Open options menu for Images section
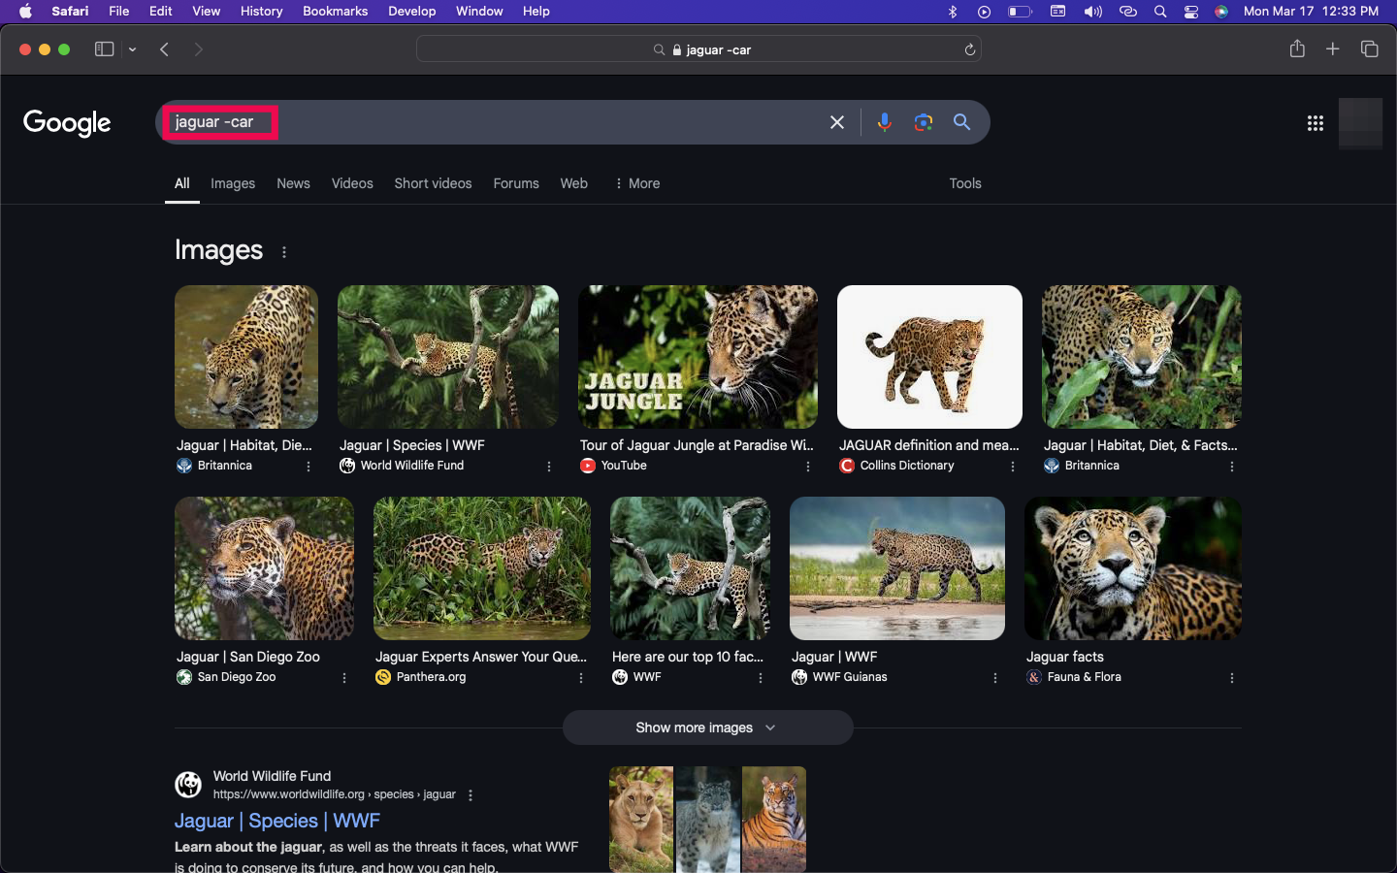This screenshot has height=873, width=1397. (284, 252)
